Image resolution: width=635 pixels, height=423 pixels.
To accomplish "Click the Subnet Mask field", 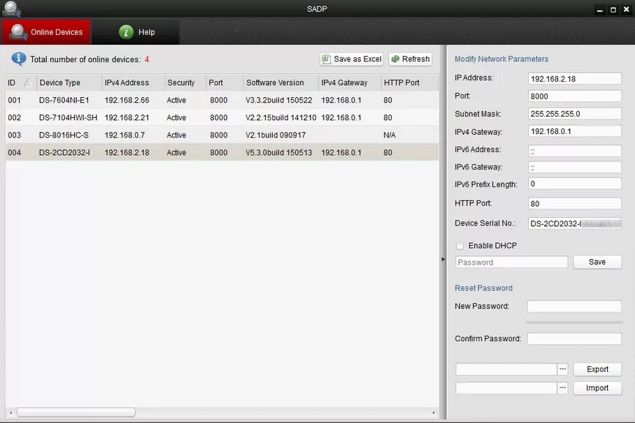I will pyautogui.click(x=575, y=114).
